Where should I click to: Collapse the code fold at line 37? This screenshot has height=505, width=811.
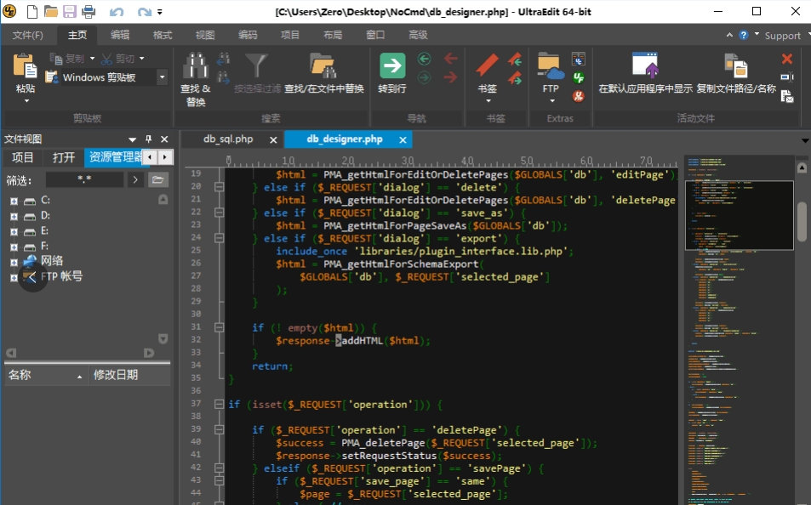pyautogui.click(x=219, y=404)
